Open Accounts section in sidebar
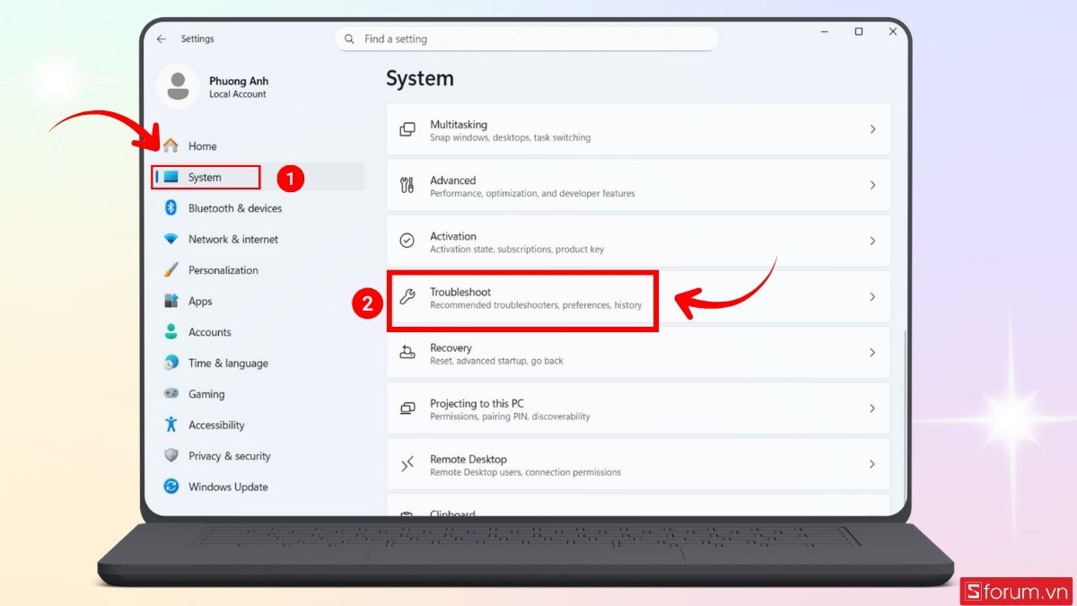1077x606 pixels. point(258,331)
